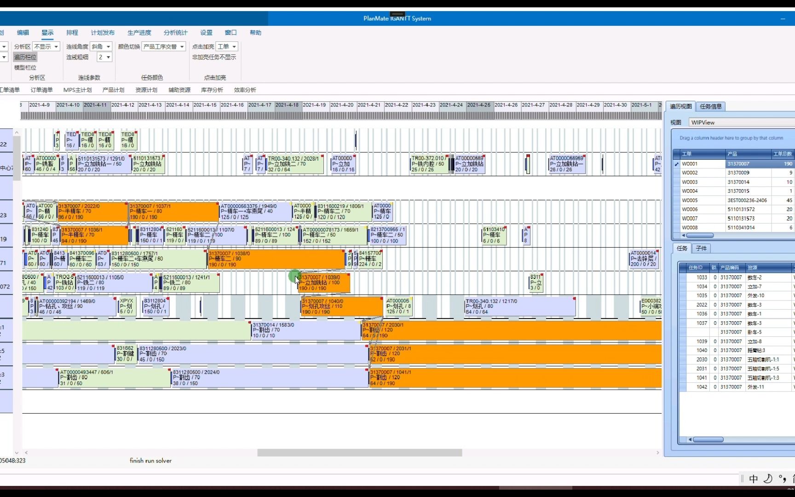Viewport: 795px width, 497px height.
Task: Open the 显示 ribbon tab
Action: point(47,33)
